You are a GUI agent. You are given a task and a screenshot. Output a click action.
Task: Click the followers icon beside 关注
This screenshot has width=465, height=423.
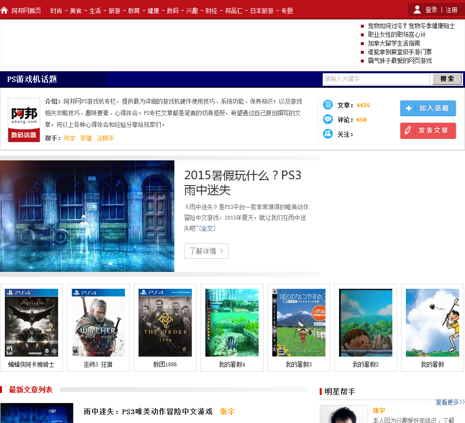[328, 134]
